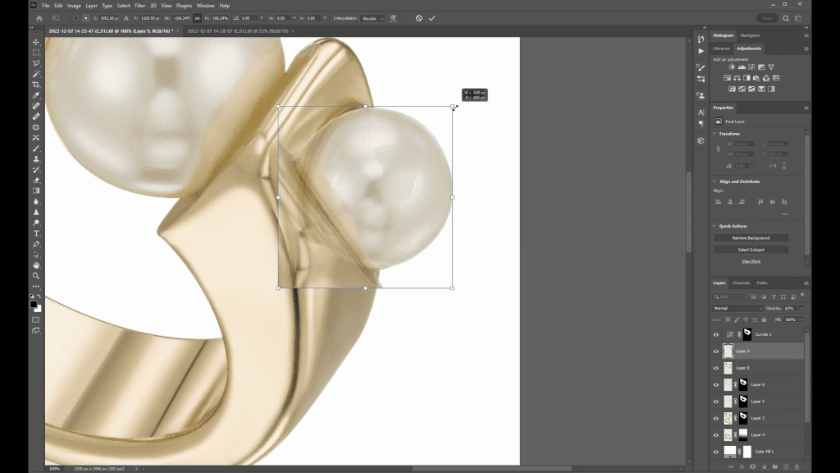
Task: Select the Pen tool
Action: (x=36, y=244)
